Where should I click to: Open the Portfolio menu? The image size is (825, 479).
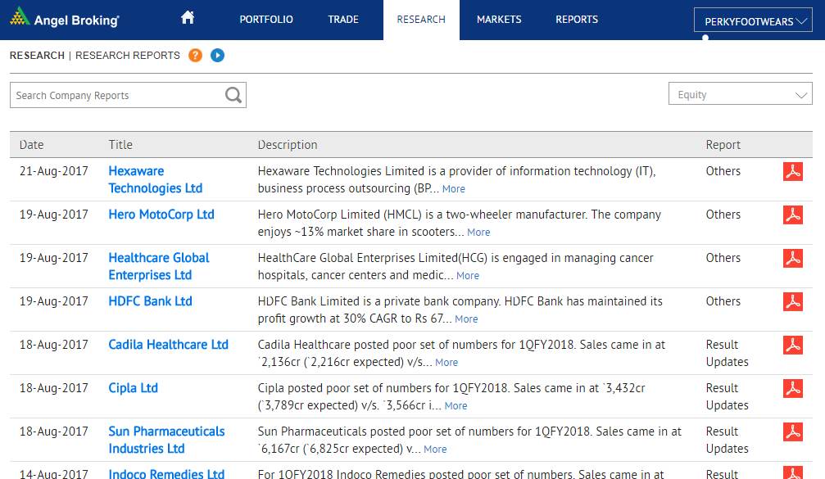coord(265,20)
